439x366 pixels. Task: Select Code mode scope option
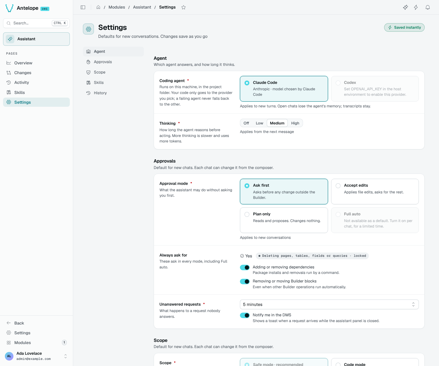click(x=375, y=362)
